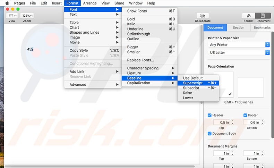Viewport: 274px width, 168px height.
Task: Click the Collaborate toolbar icon
Action: [x=203, y=16]
